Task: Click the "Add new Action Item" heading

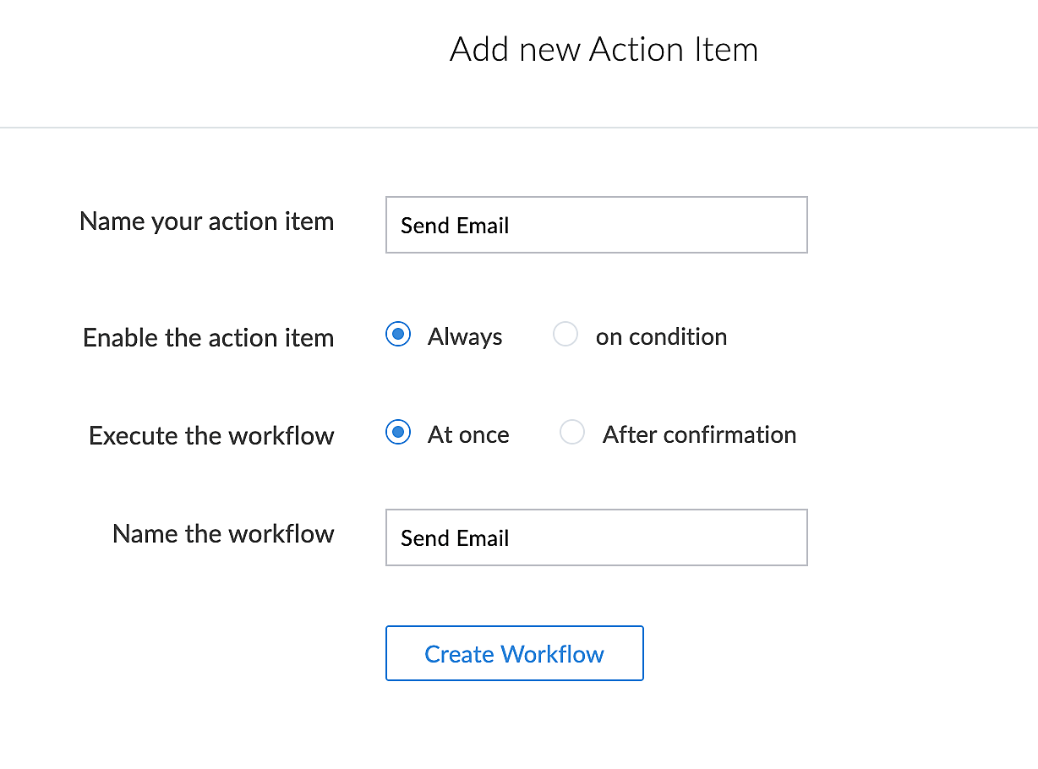Action: tap(604, 49)
